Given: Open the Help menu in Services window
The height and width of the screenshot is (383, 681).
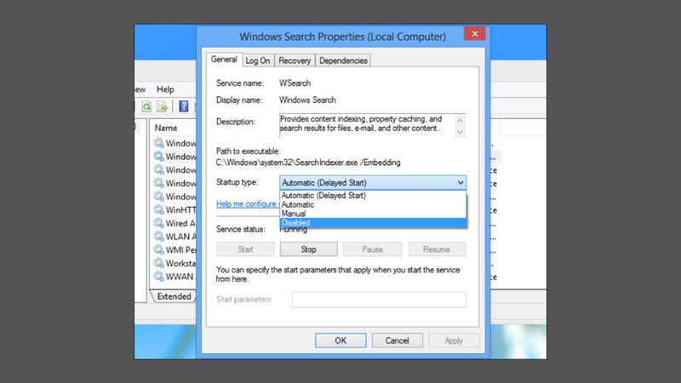Looking at the screenshot, I should [x=165, y=89].
